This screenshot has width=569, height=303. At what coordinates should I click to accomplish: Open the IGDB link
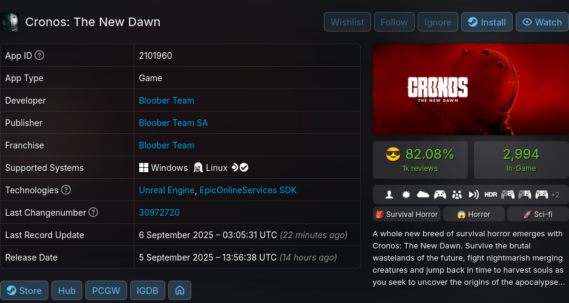coord(147,290)
